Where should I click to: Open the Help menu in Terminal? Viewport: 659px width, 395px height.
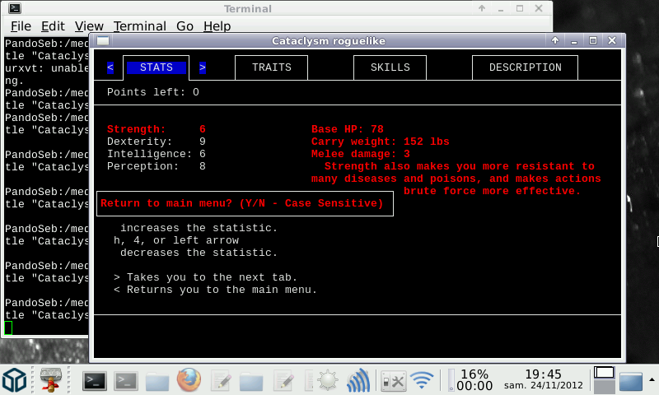(x=217, y=26)
